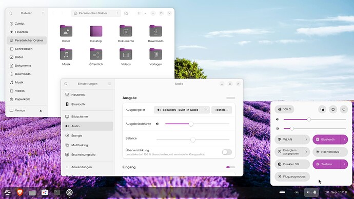Open the Einstellungen hamburger menu
The height and width of the screenshot is (199, 354).
[109, 84]
